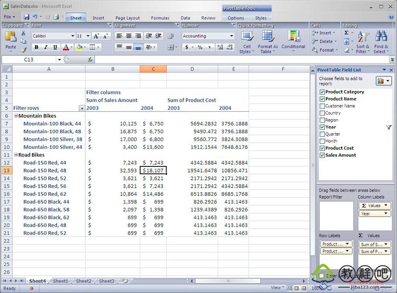Center text horizontally in cell
Screen dimensions: 397x293
tap(129, 36)
